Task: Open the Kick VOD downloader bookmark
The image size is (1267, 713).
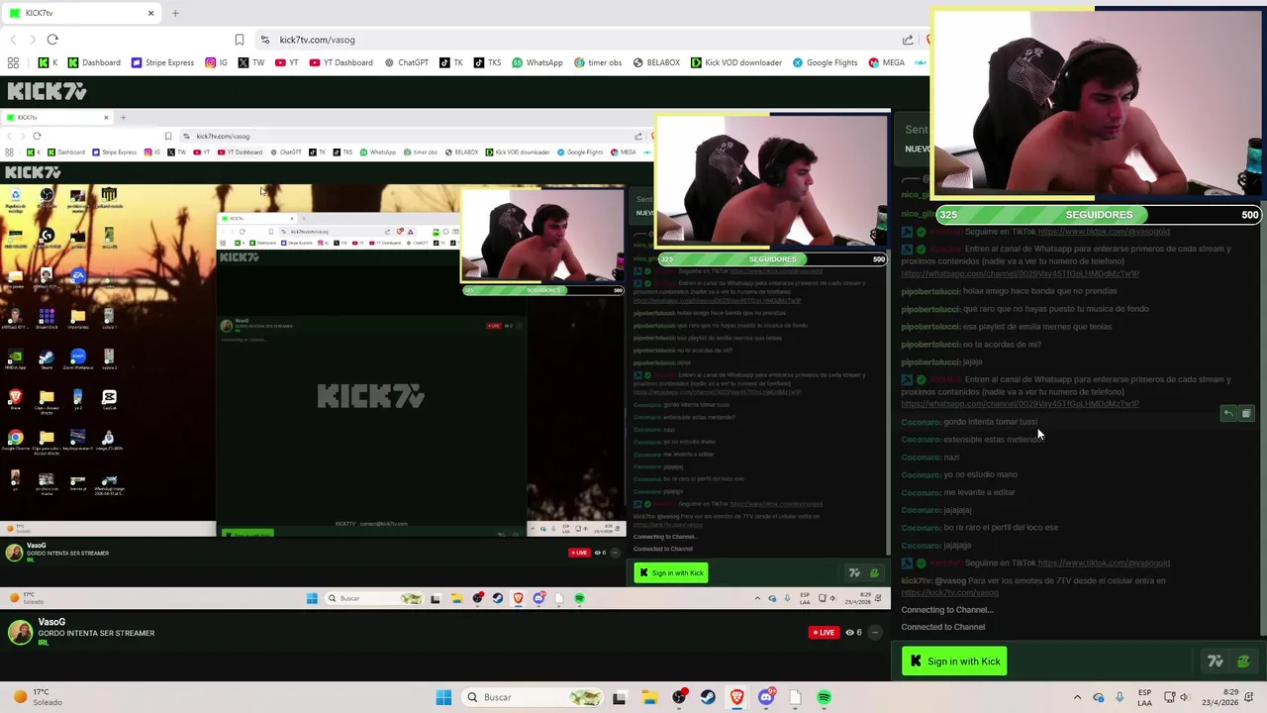Action: point(735,62)
